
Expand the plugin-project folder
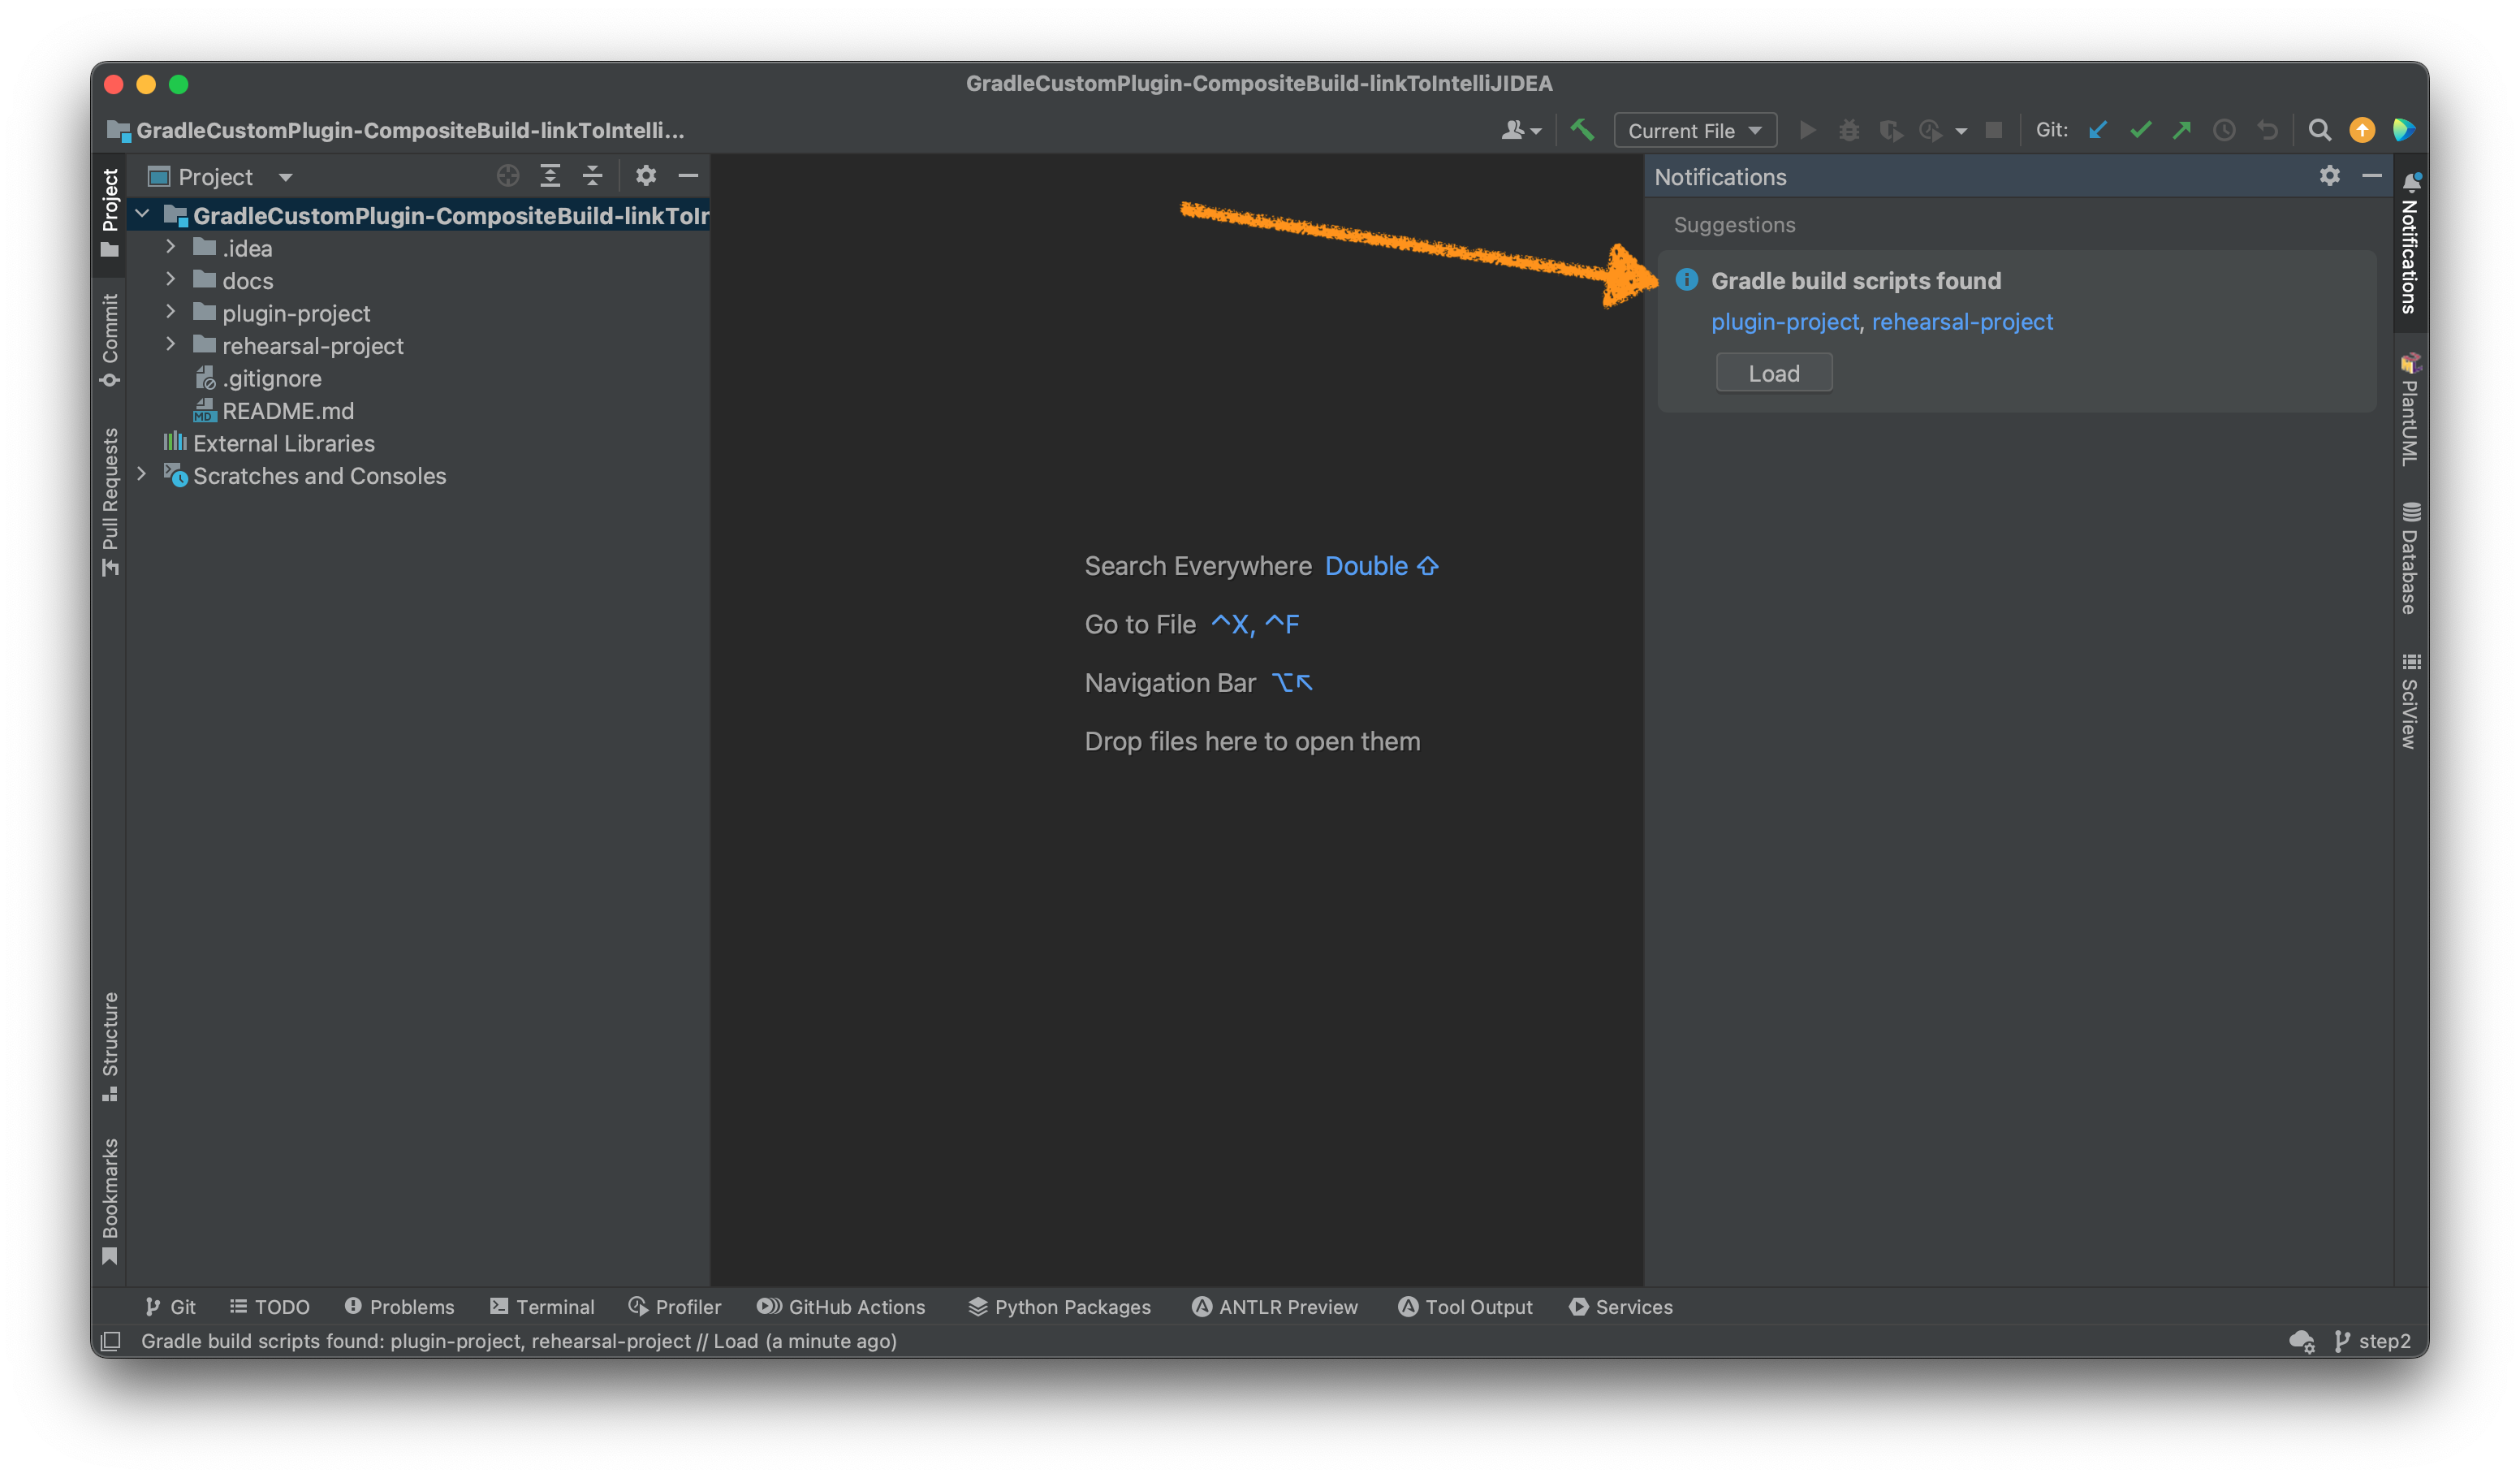coord(171,312)
